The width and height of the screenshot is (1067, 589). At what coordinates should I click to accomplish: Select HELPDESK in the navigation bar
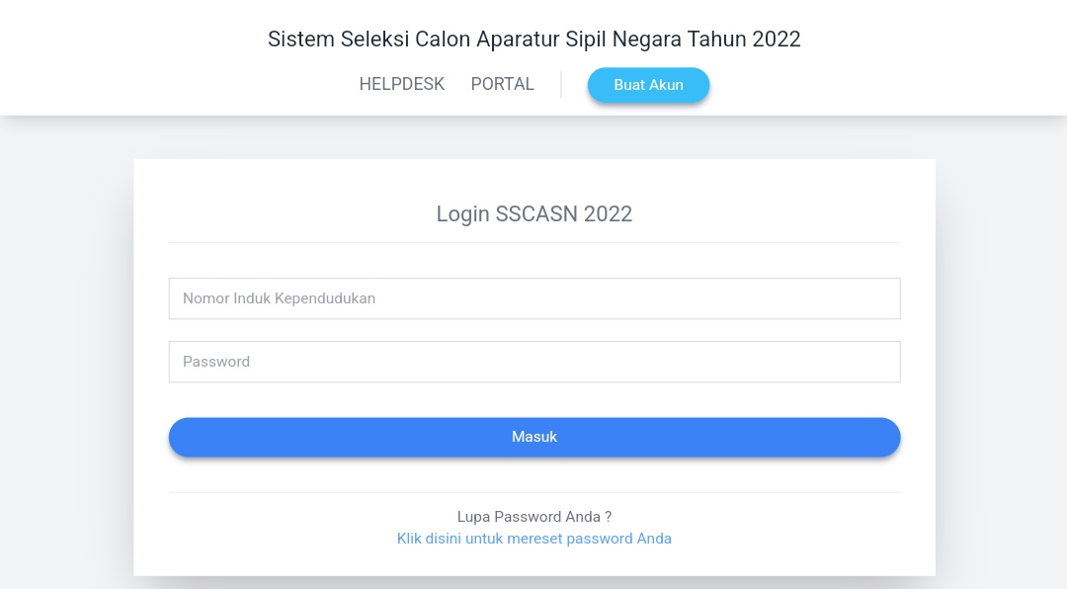(401, 84)
